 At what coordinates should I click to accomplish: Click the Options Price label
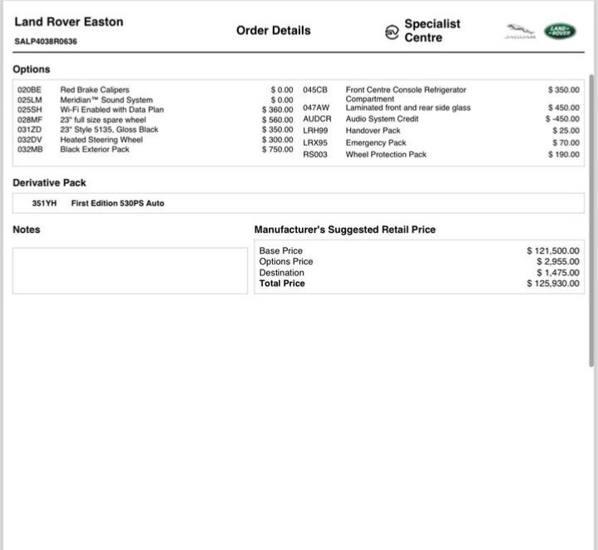[x=286, y=261]
